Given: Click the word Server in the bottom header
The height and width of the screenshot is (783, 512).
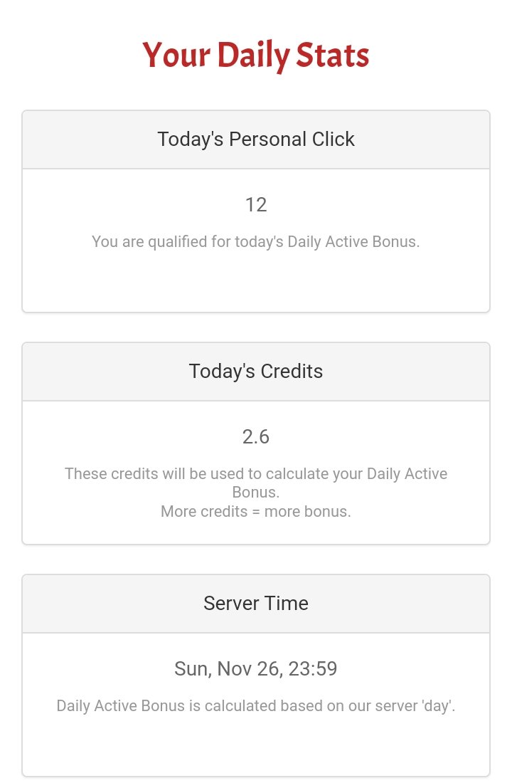Looking at the screenshot, I should click(230, 603).
